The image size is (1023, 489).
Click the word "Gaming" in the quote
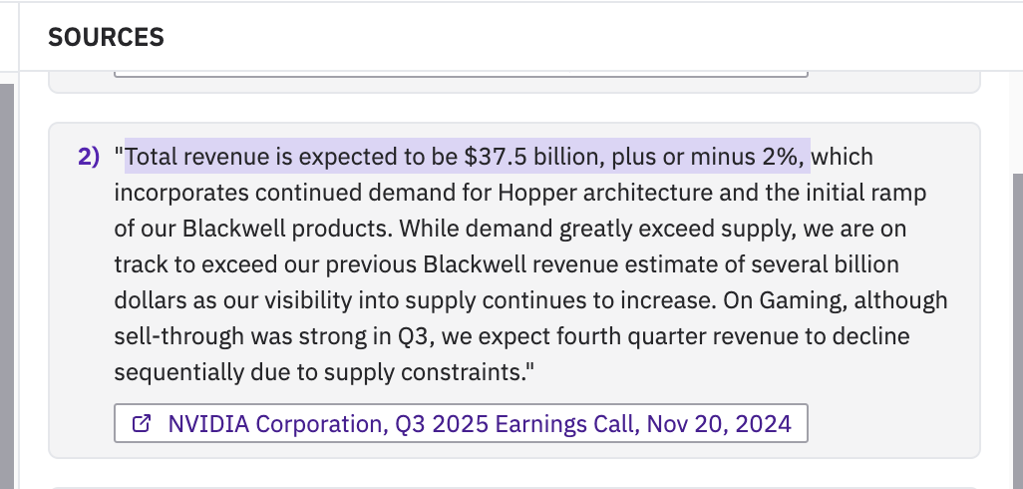point(774,300)
